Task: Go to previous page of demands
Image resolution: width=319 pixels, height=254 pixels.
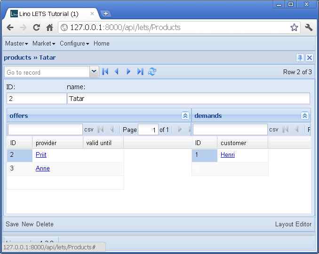Action: 296,129
